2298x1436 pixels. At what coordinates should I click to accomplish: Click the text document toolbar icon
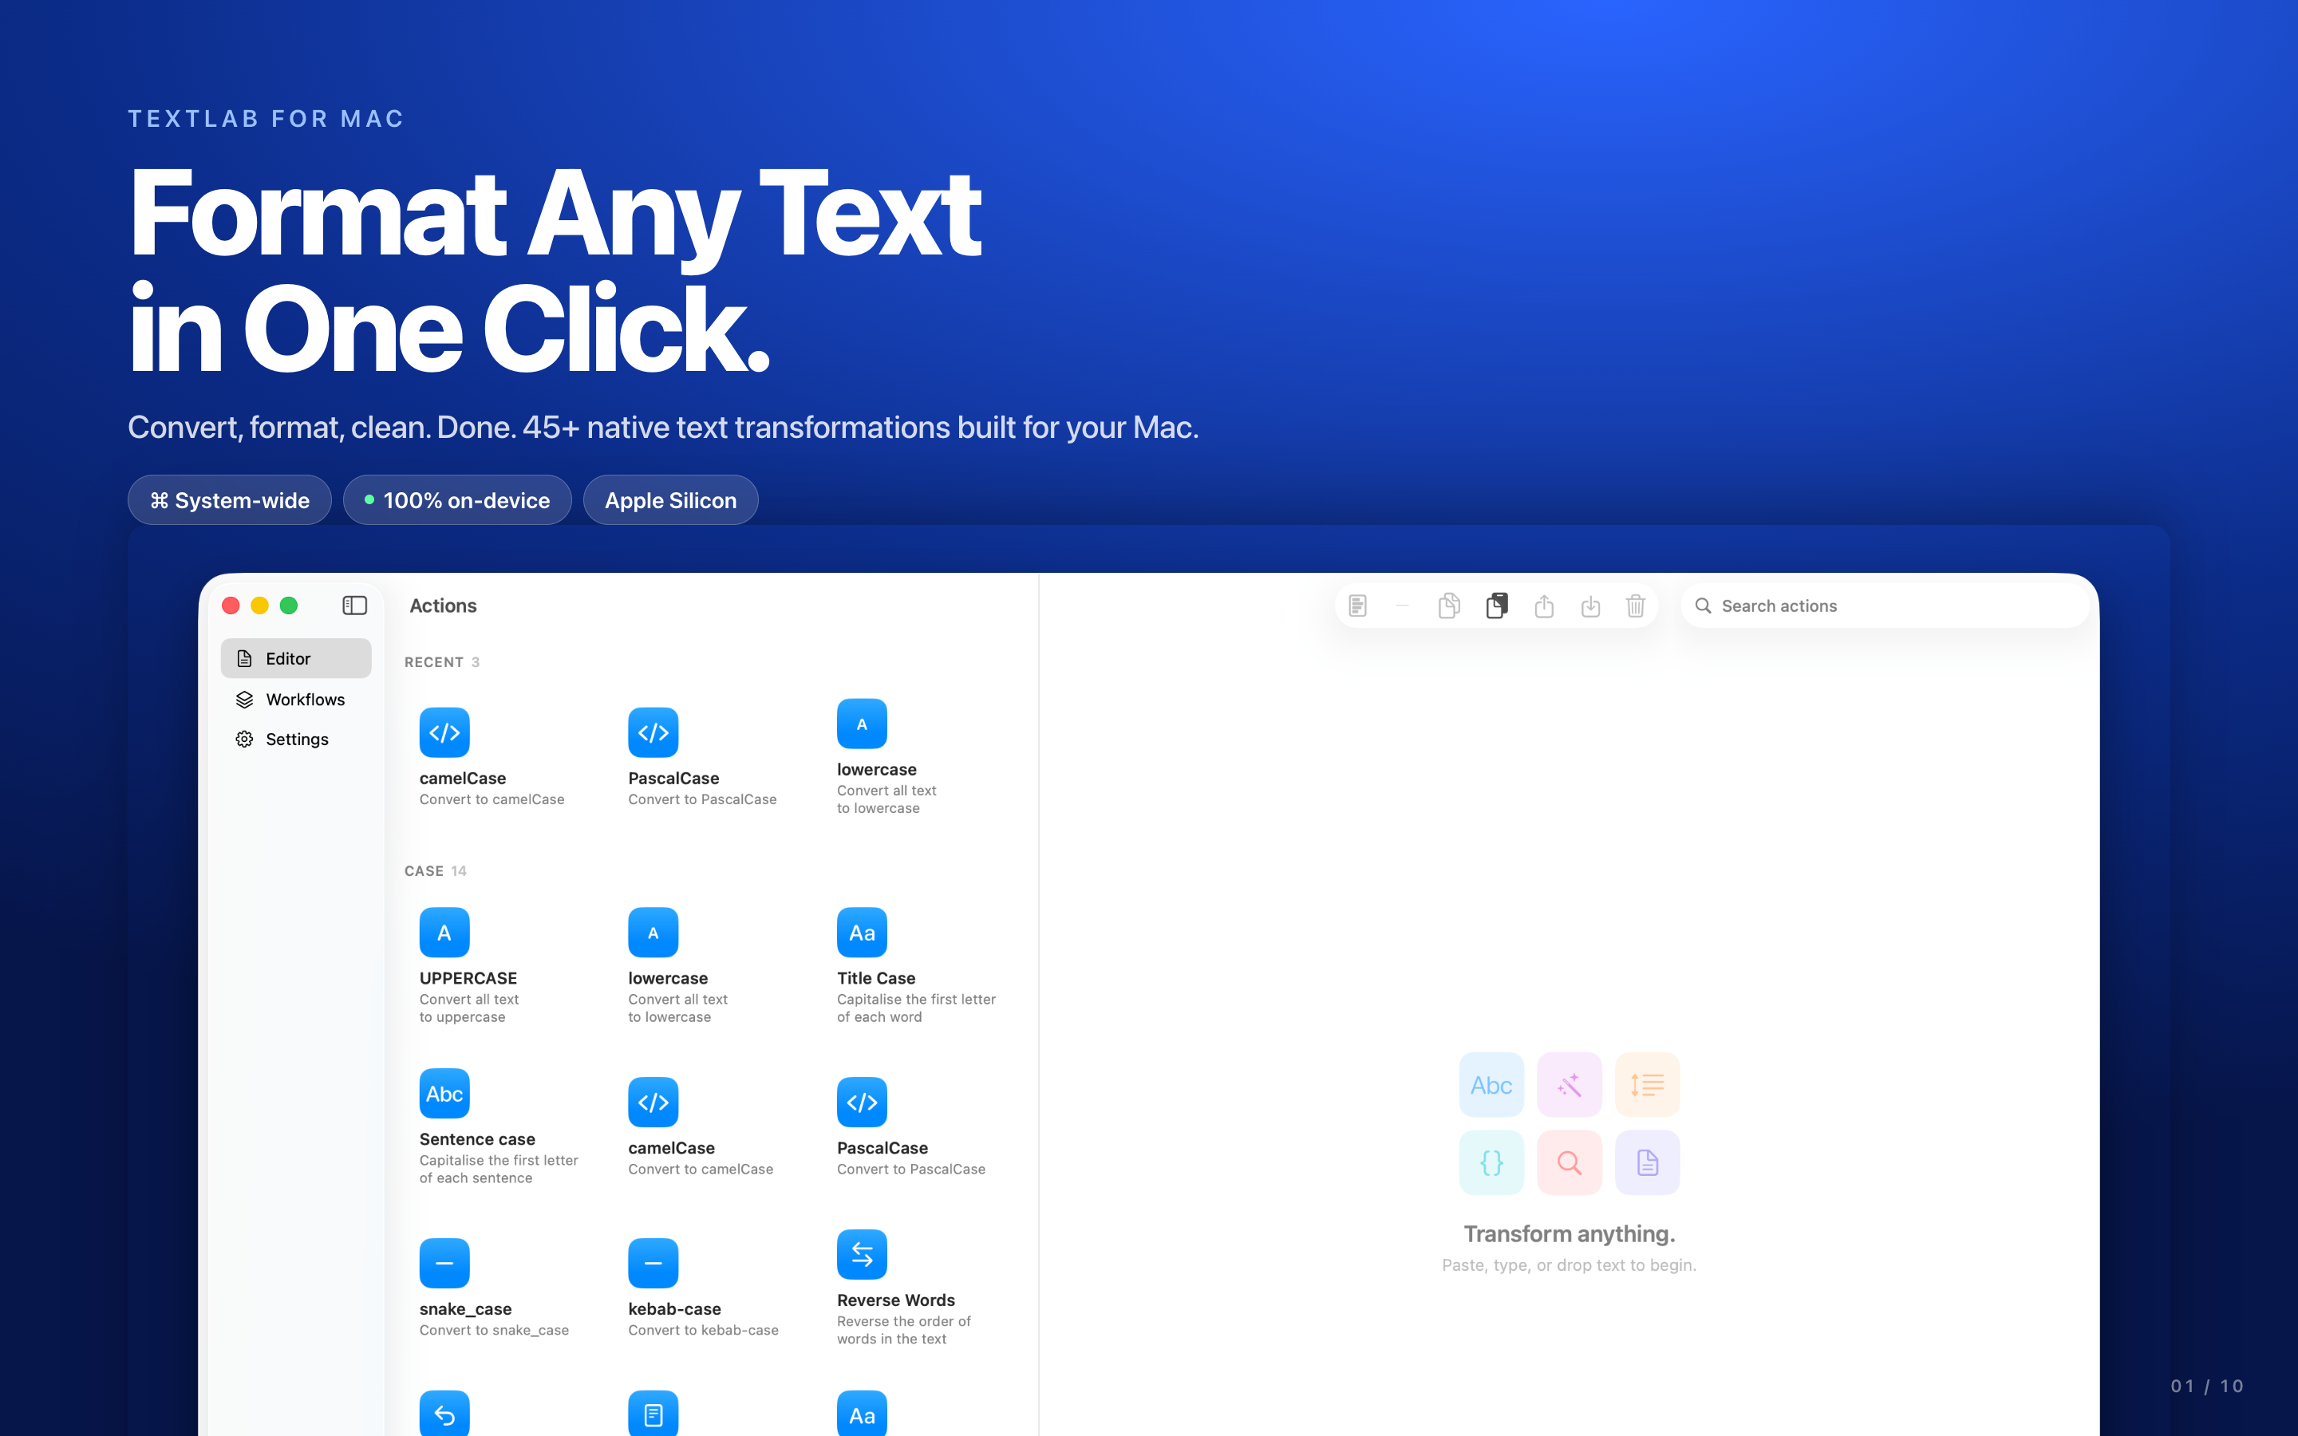1358,605
